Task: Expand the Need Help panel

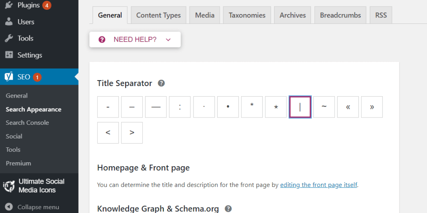Action: [x=135, y=40]
